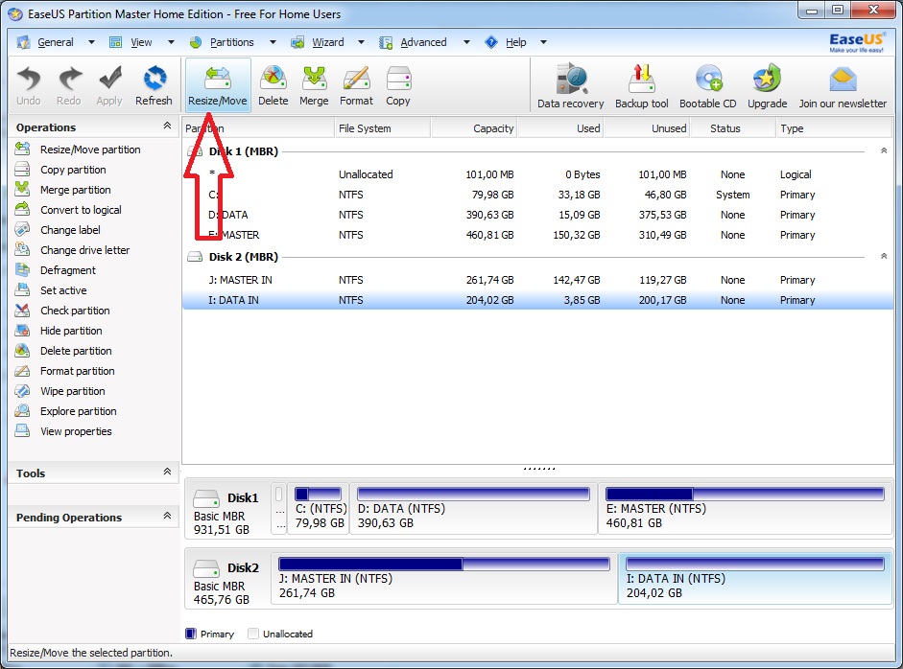
Task: Apply pending changes with the checkmark icon
Action: point(109,85)
